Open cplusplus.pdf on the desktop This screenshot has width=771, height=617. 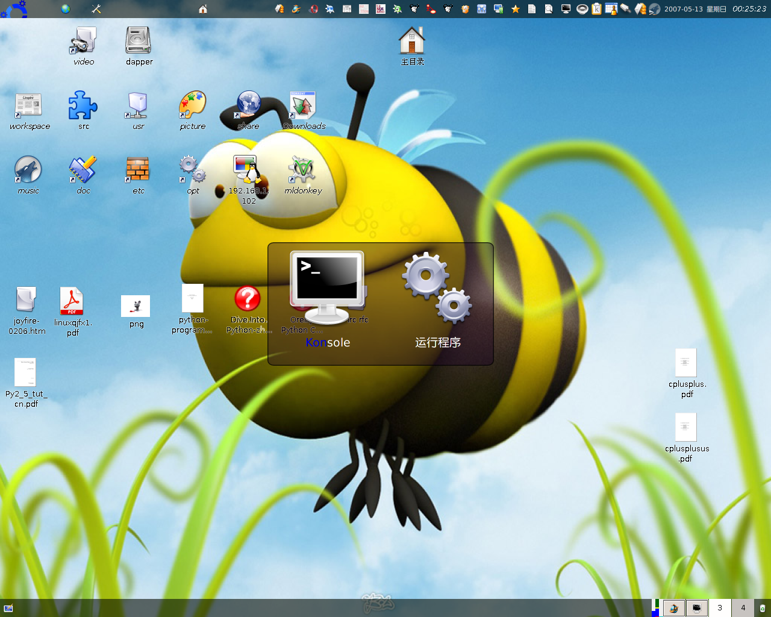coord(687,374)
